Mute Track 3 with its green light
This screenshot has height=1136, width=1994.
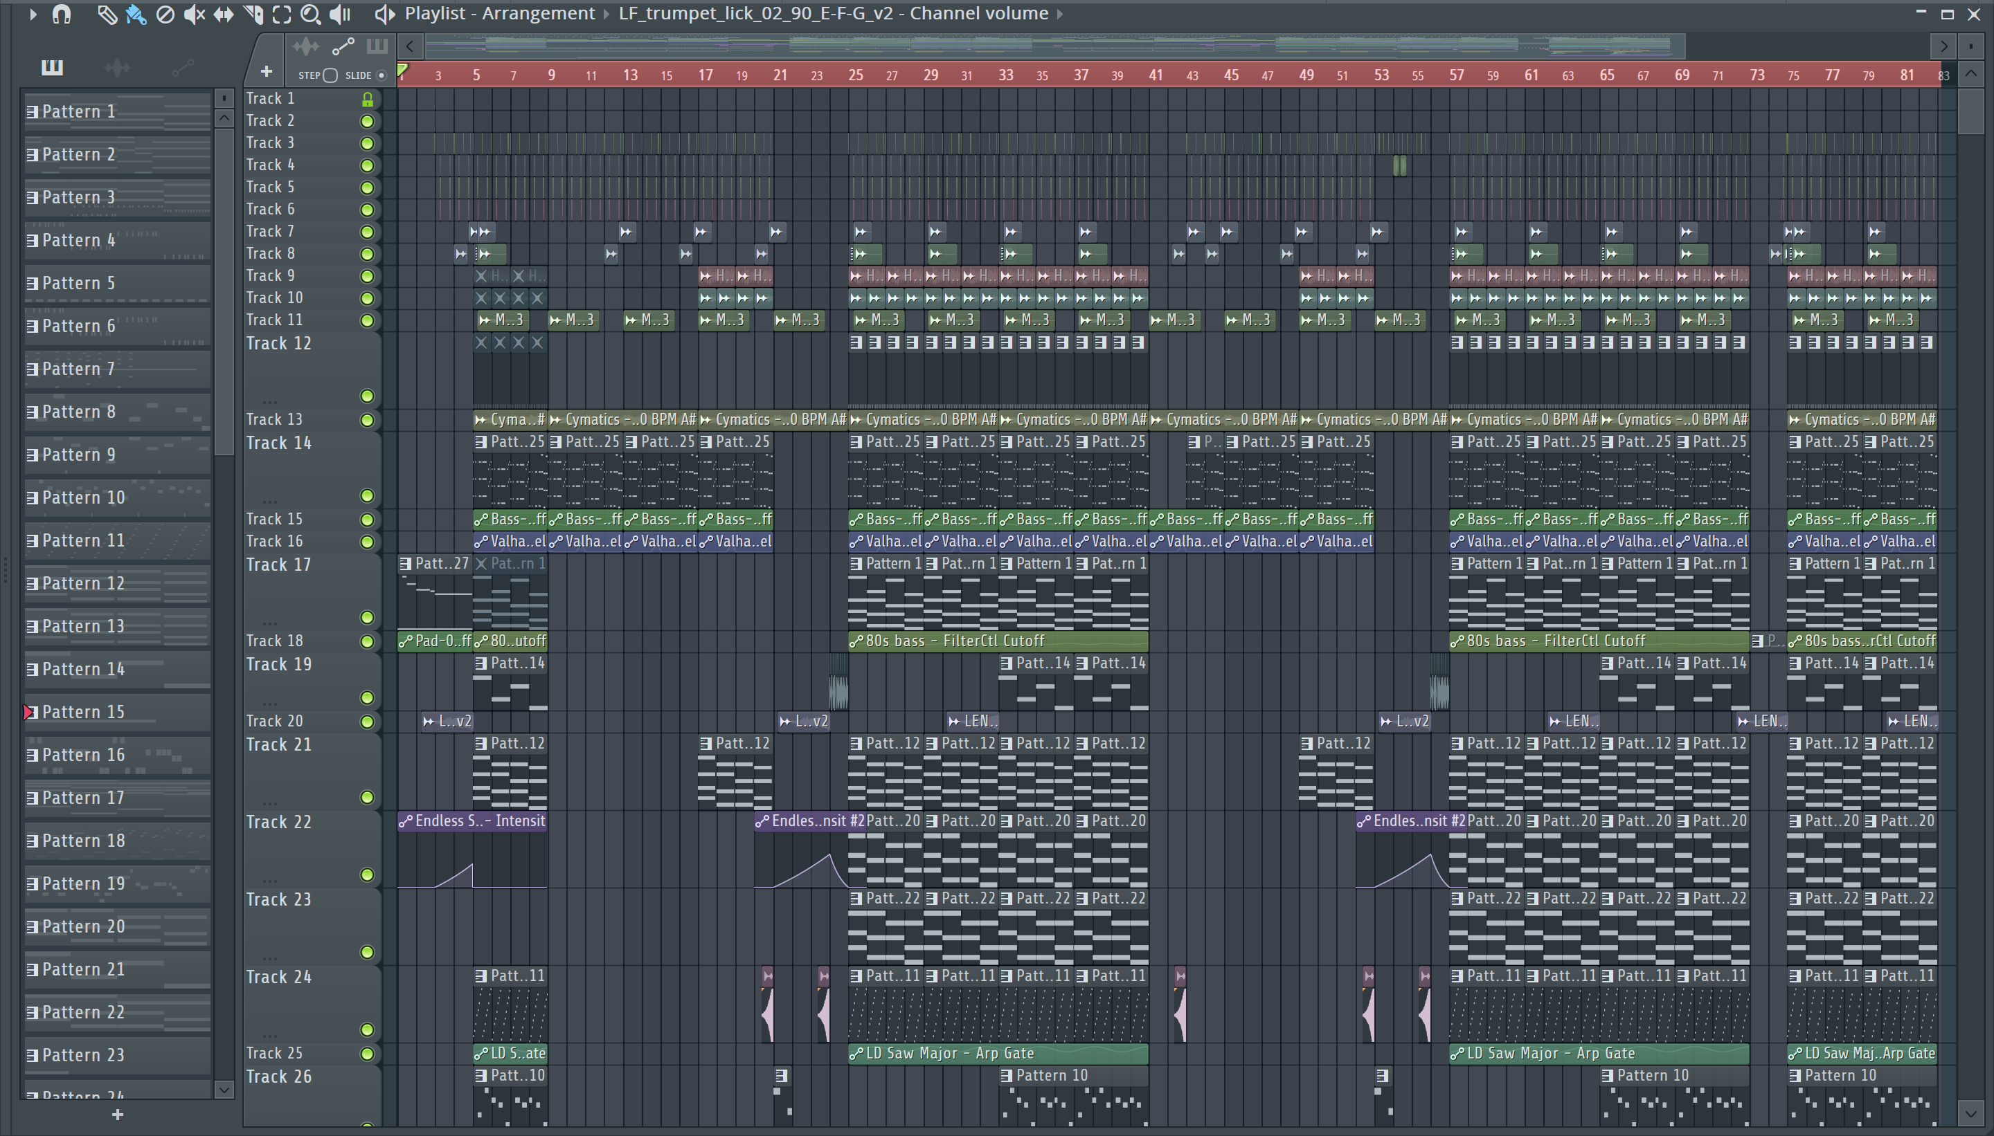[x=367, y=143]
